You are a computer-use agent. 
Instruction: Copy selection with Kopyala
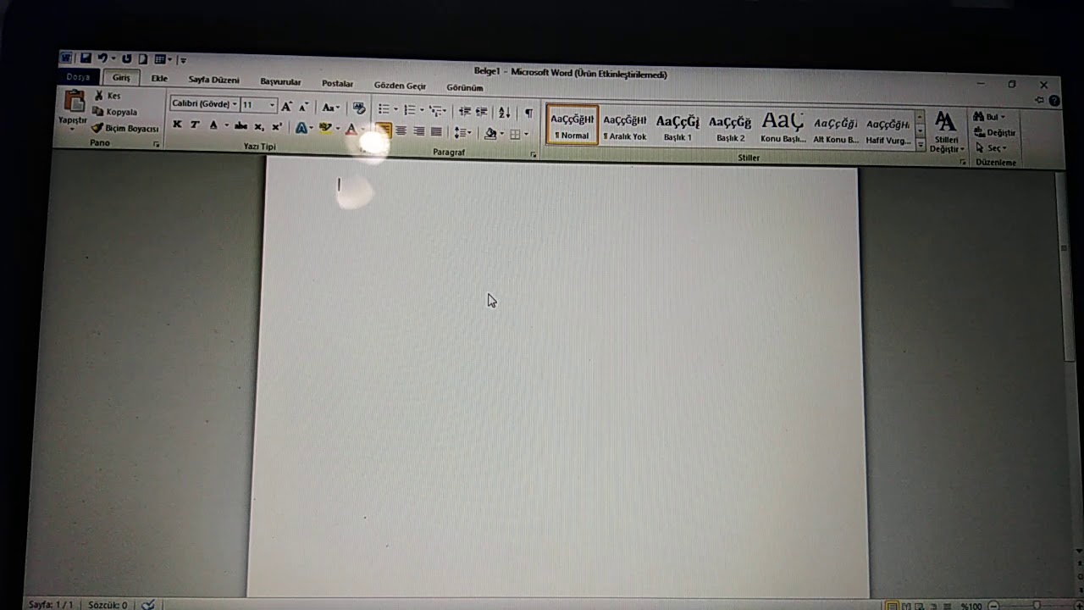pos(115,112)
